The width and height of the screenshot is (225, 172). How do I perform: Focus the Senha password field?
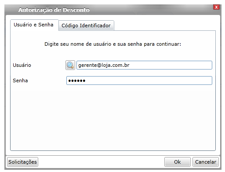pos(139,81)
